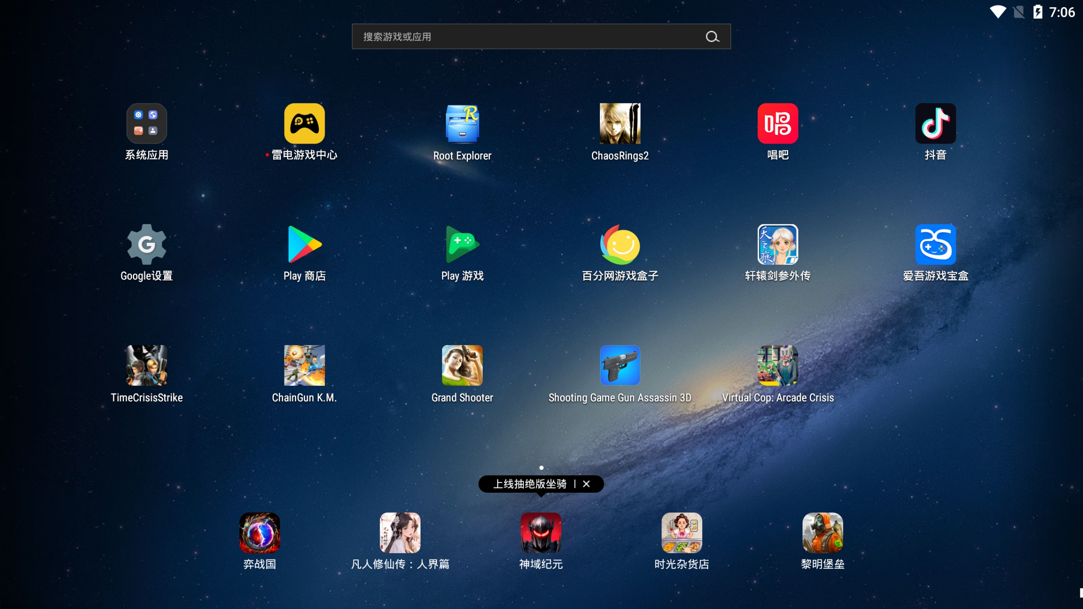The image size is (1083, 609).
Task: Launch 抖音 app
Action: (935, 124)
